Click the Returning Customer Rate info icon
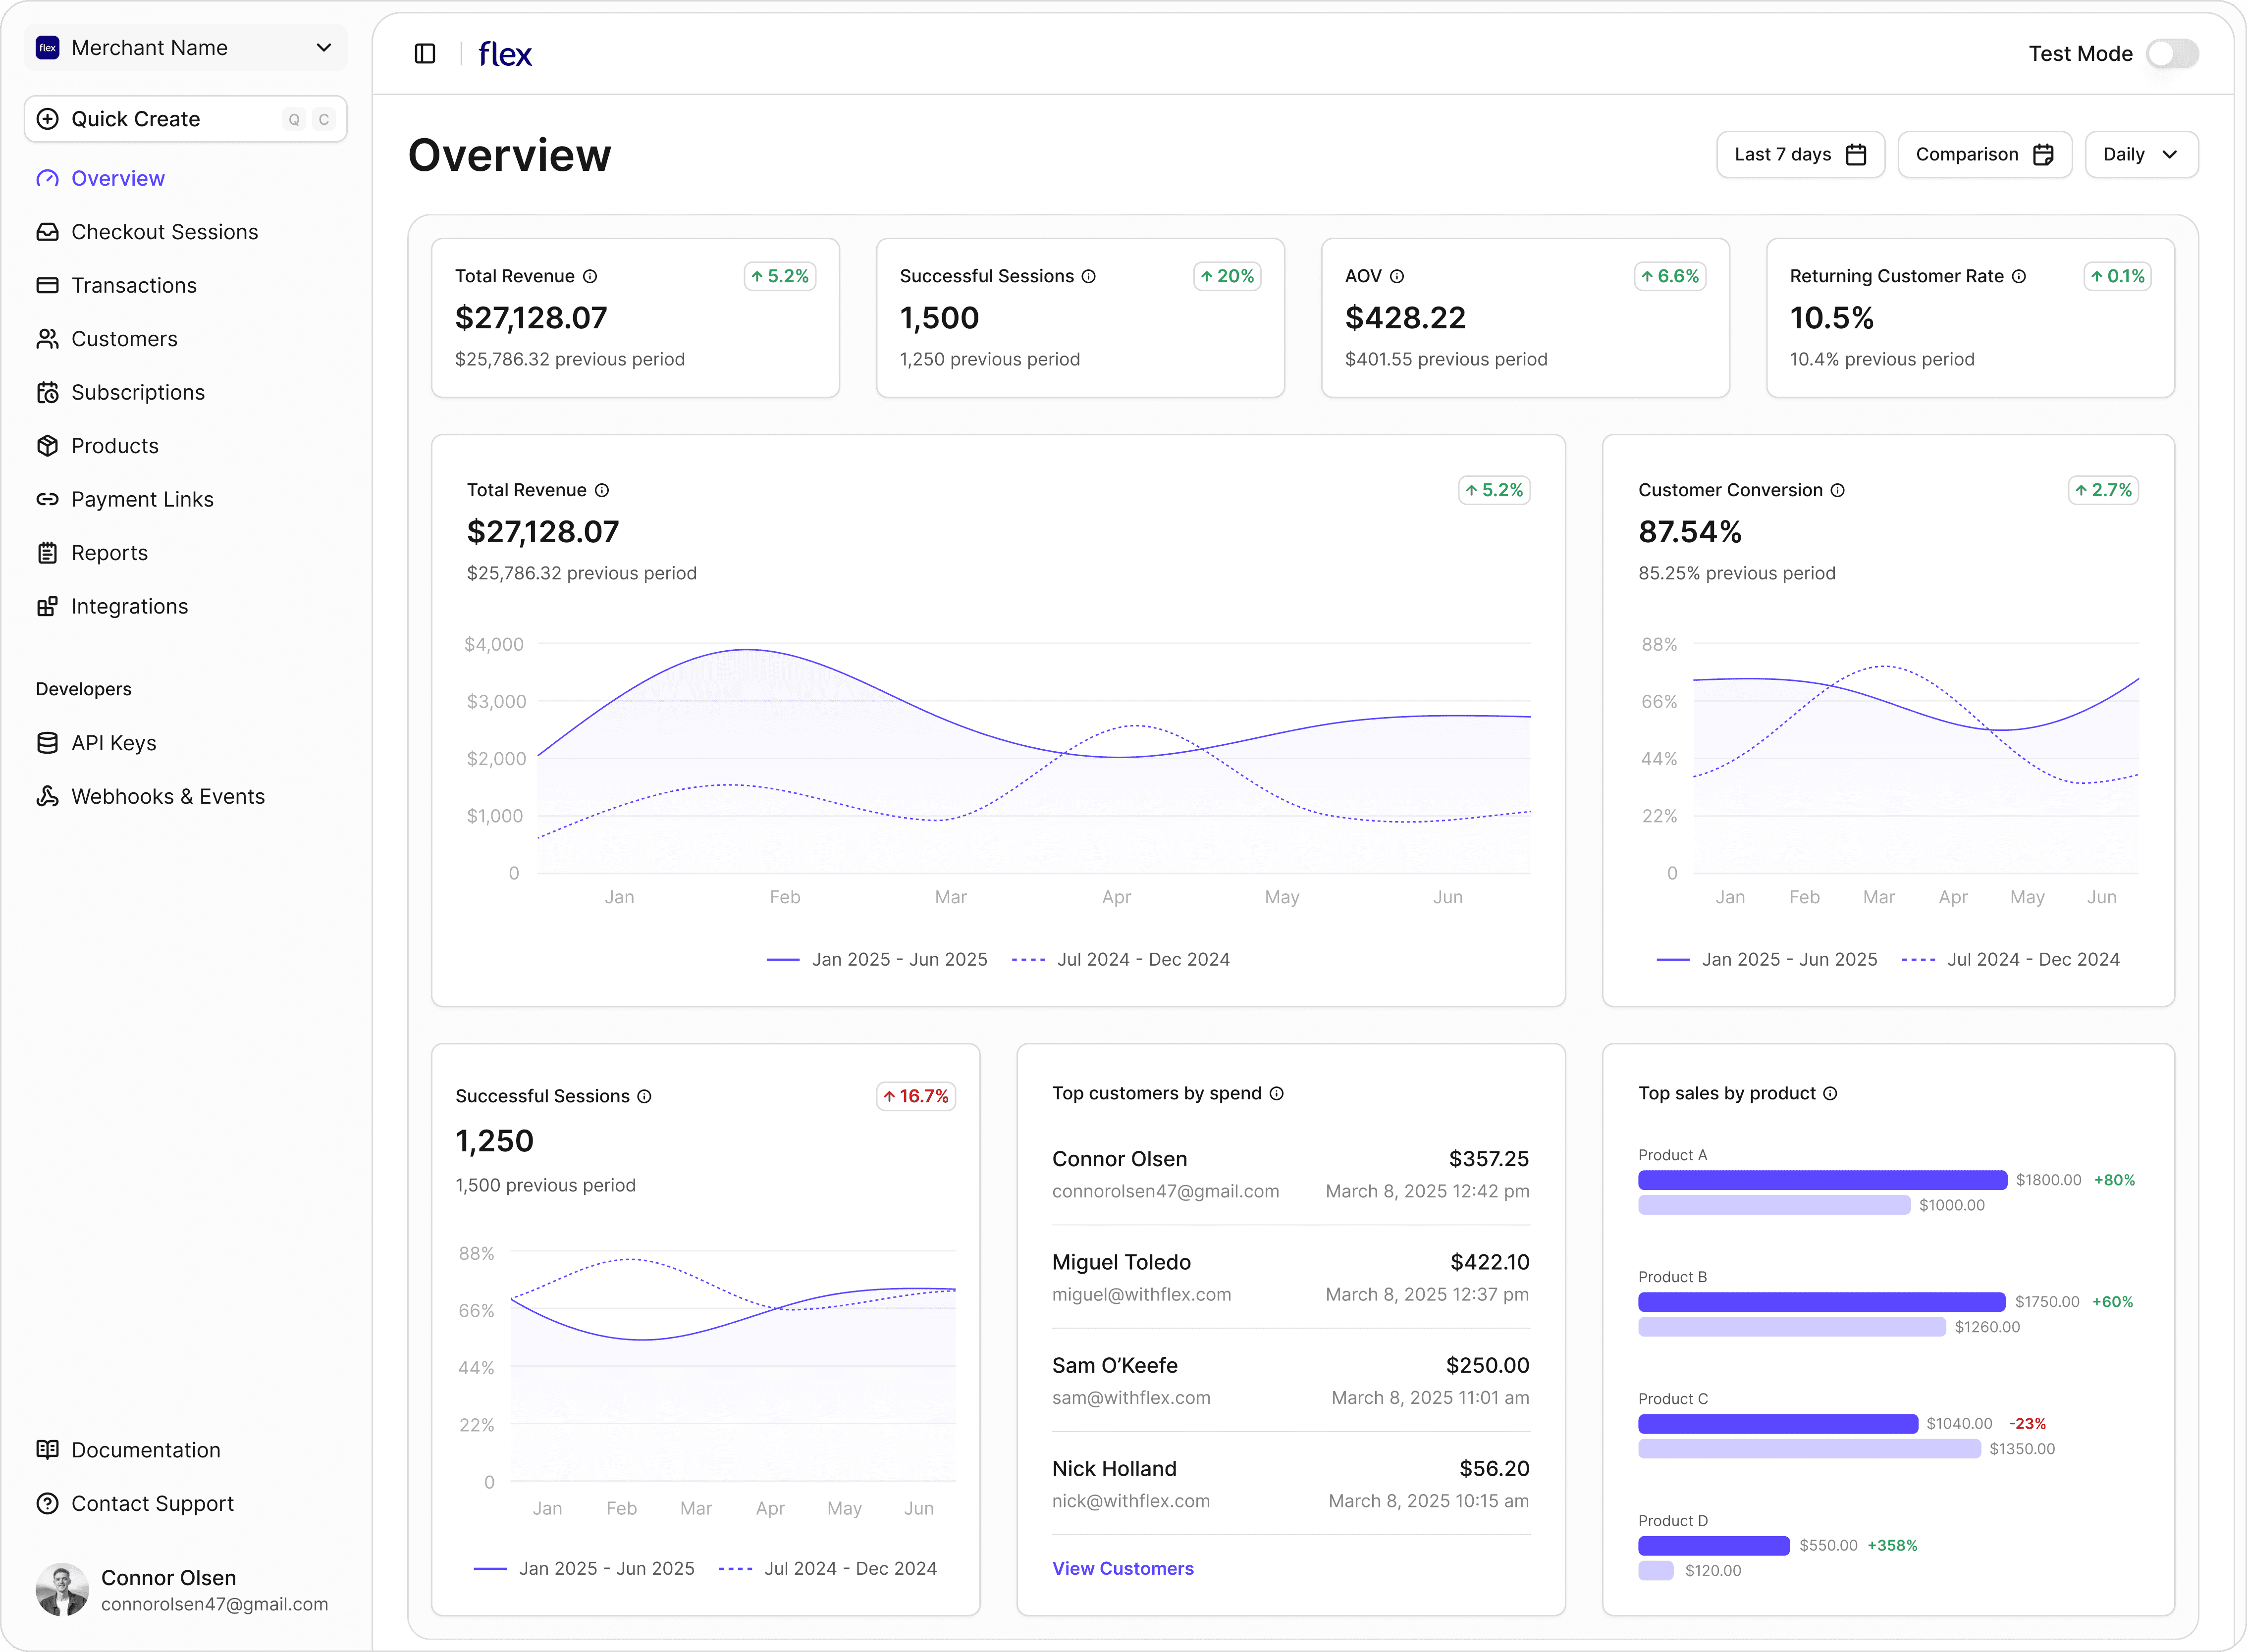The width and height of the screenshot is (2247, 1652). click(2019, 276)
